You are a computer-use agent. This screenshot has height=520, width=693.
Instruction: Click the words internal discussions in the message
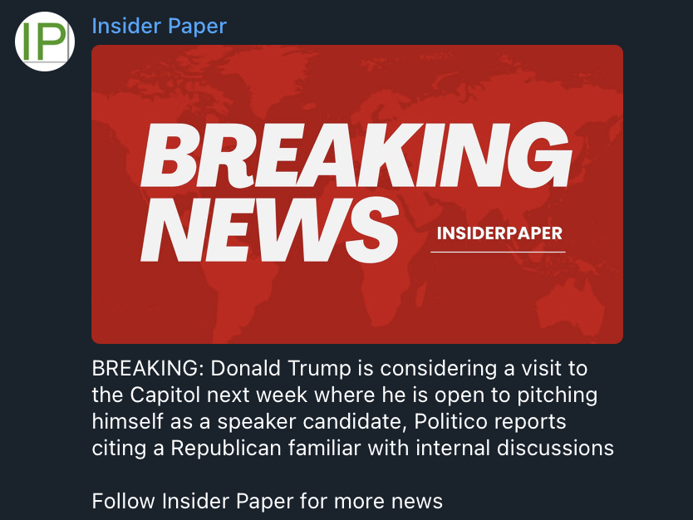click(515, 448)
